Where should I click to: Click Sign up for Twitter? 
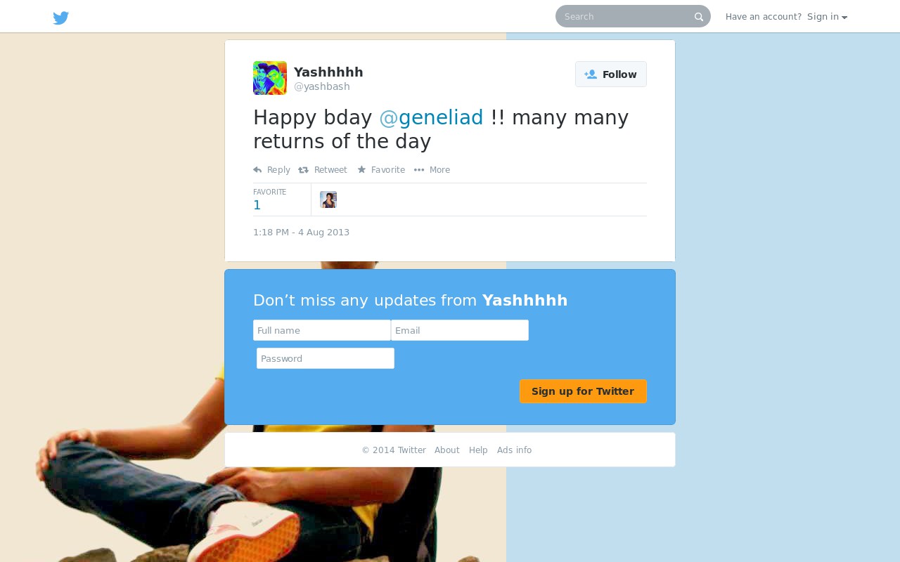point(583,391)
